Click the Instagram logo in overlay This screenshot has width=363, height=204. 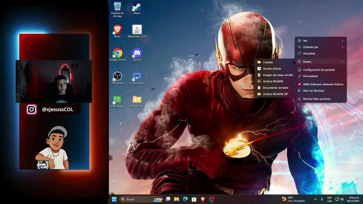pos(31,109)
